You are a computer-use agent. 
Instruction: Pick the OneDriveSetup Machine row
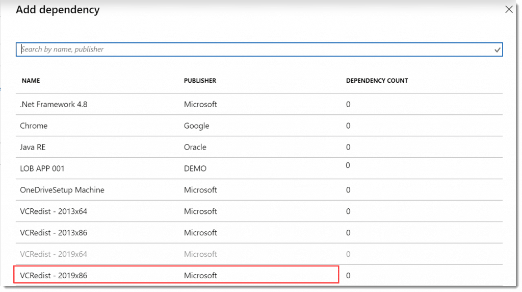pos(259,190)
